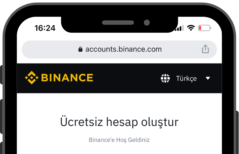
Task: Click the front camera dot in notch
Action: [x=147, y=23]
